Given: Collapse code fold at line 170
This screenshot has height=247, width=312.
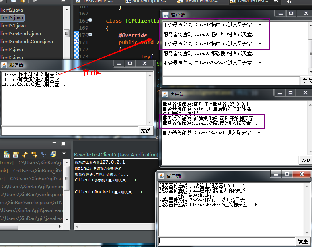Looking at the screenshot, I should [x=90, y=35].
